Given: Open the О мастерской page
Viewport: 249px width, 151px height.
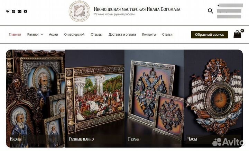Looking at the screenshot, I should (x=74, y=35).
